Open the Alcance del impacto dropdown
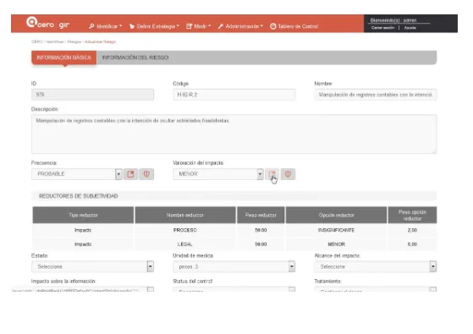This screenshot has width=473, height=334. 376,266
